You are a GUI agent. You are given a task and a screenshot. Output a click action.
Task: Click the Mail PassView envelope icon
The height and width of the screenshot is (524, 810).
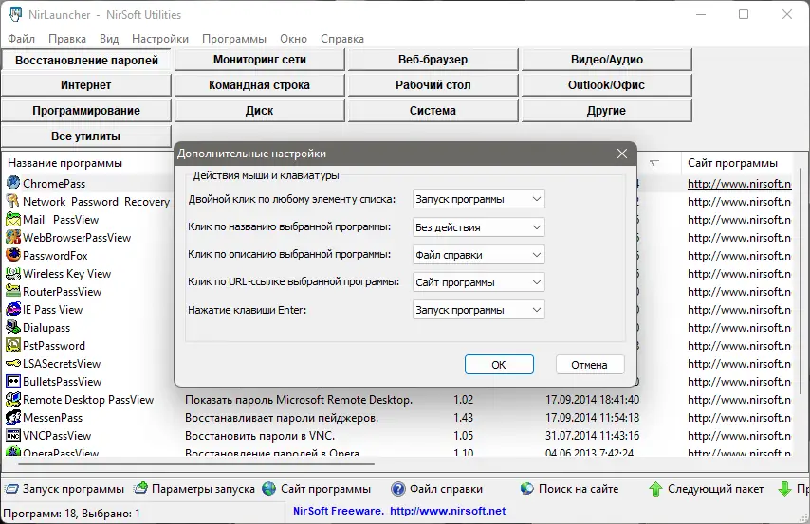click(13, 219)
